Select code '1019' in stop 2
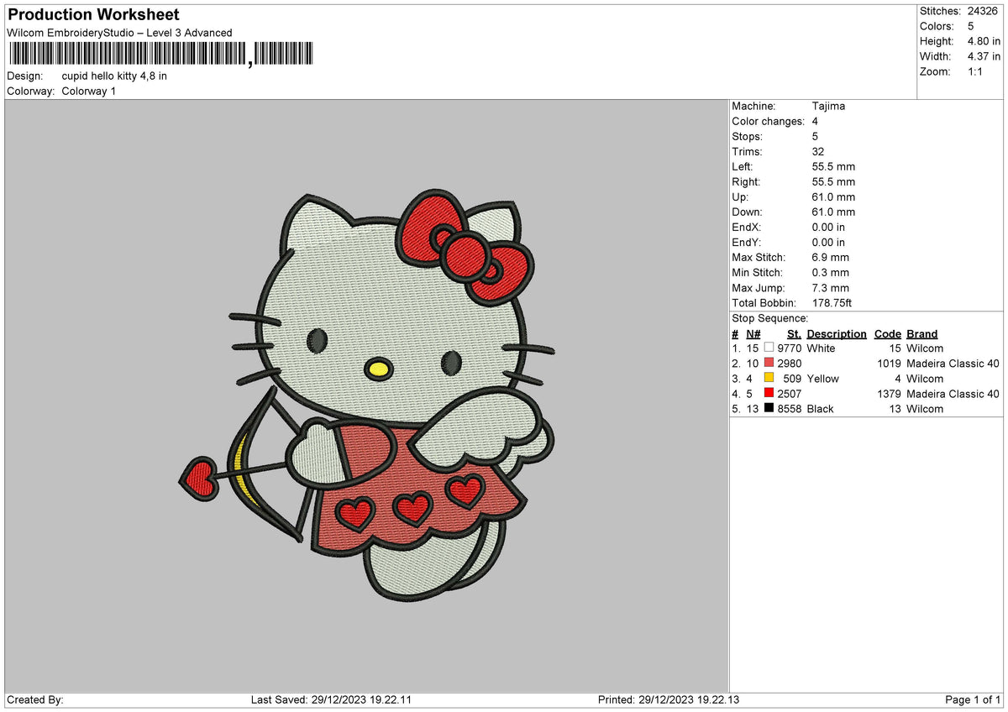 889,363
